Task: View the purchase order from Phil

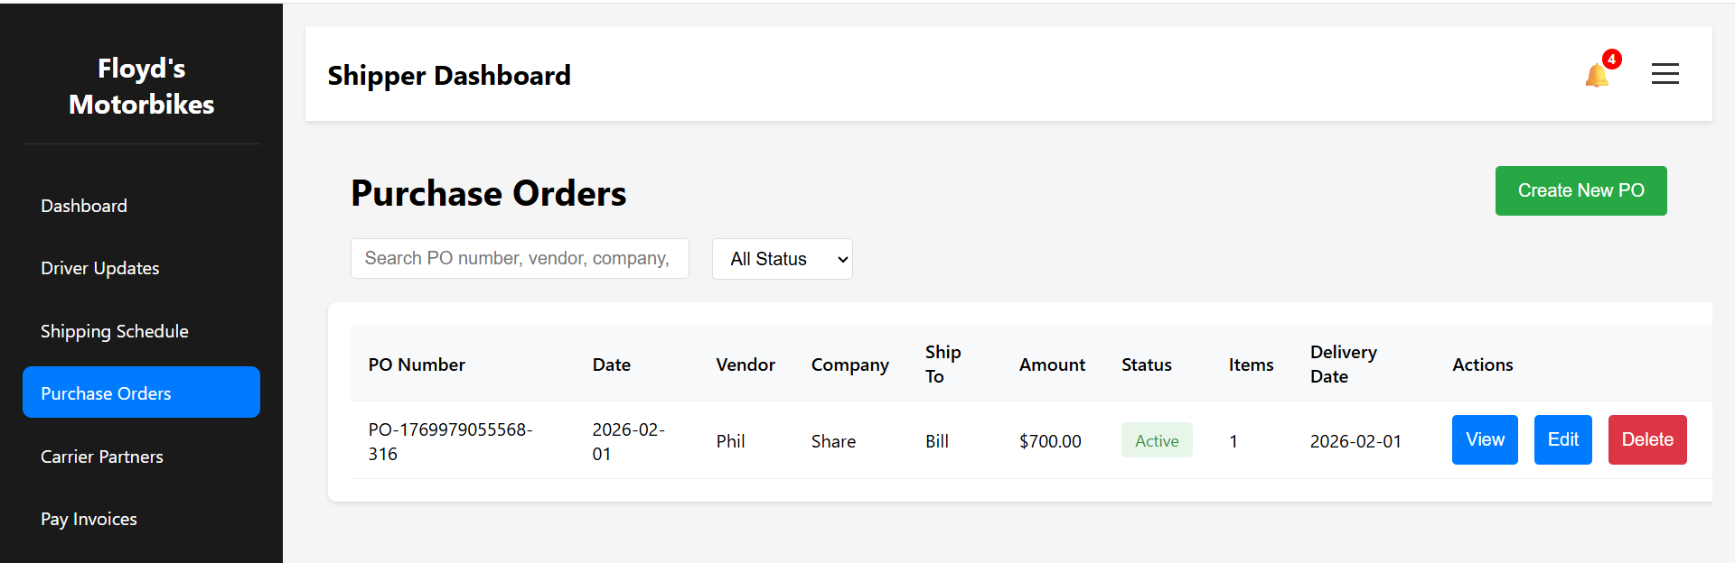Action: click(1484, 439)
